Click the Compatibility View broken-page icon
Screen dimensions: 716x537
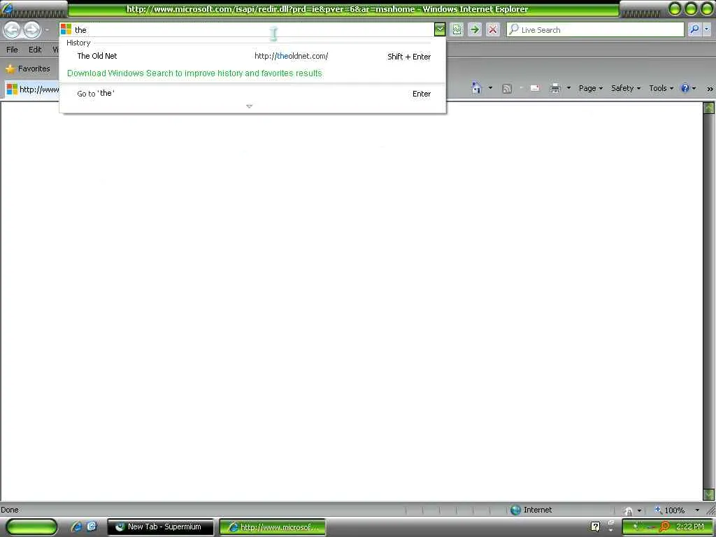tap(457, 29)
